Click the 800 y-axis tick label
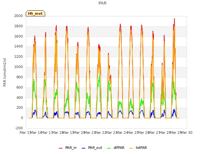206x154 pixels. tap(20, 77)
